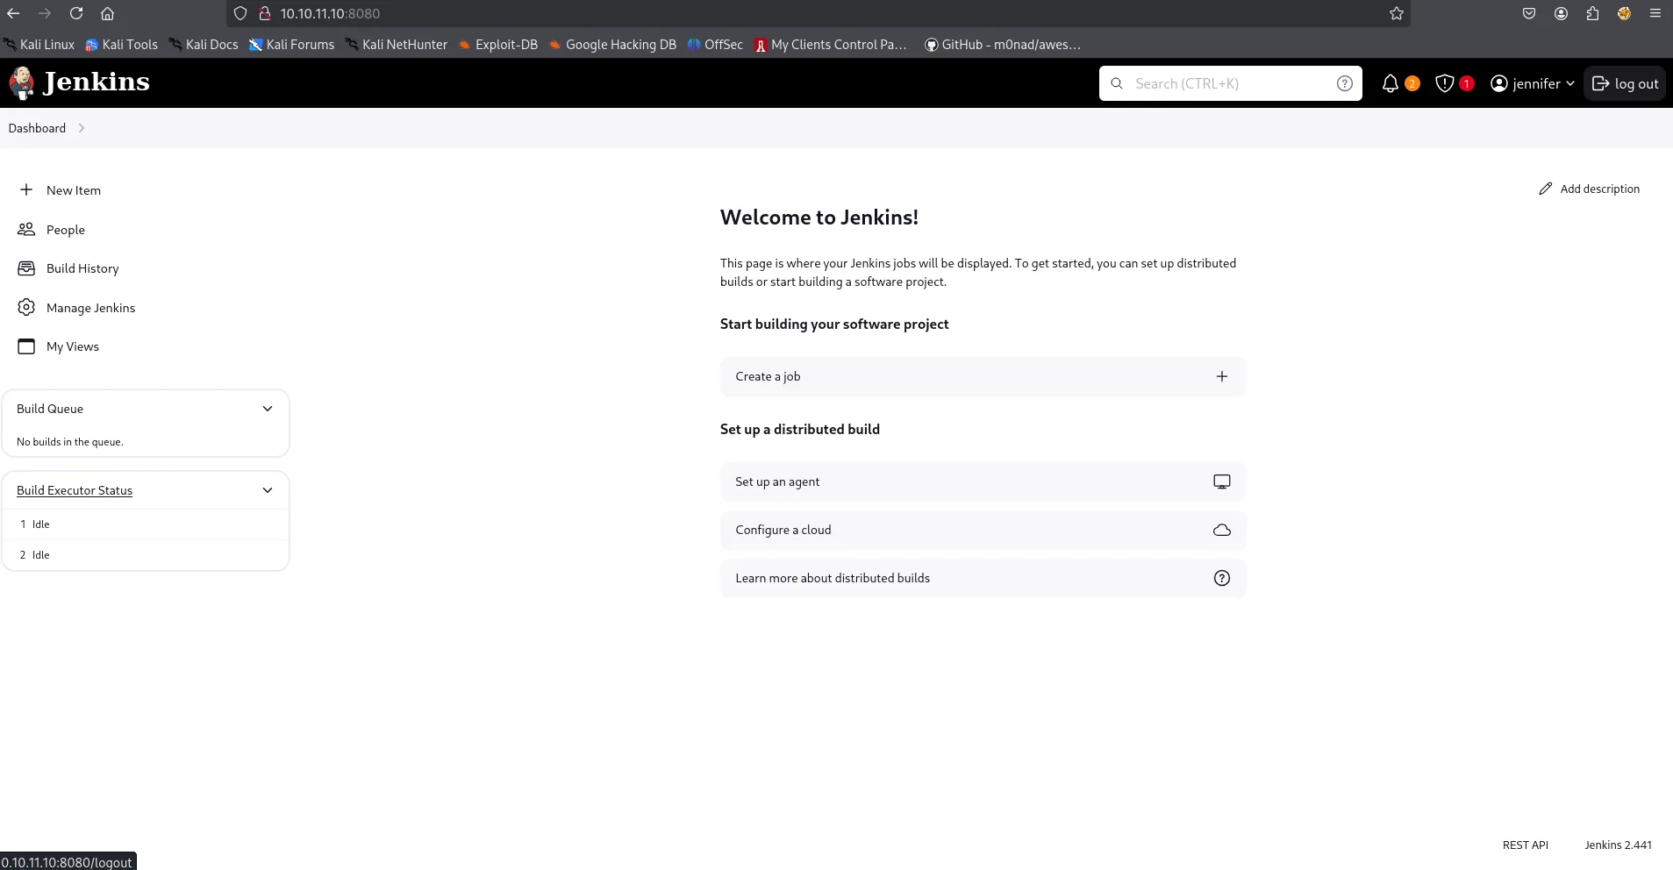Click the Jenkins logo mascot

[22, 82]
